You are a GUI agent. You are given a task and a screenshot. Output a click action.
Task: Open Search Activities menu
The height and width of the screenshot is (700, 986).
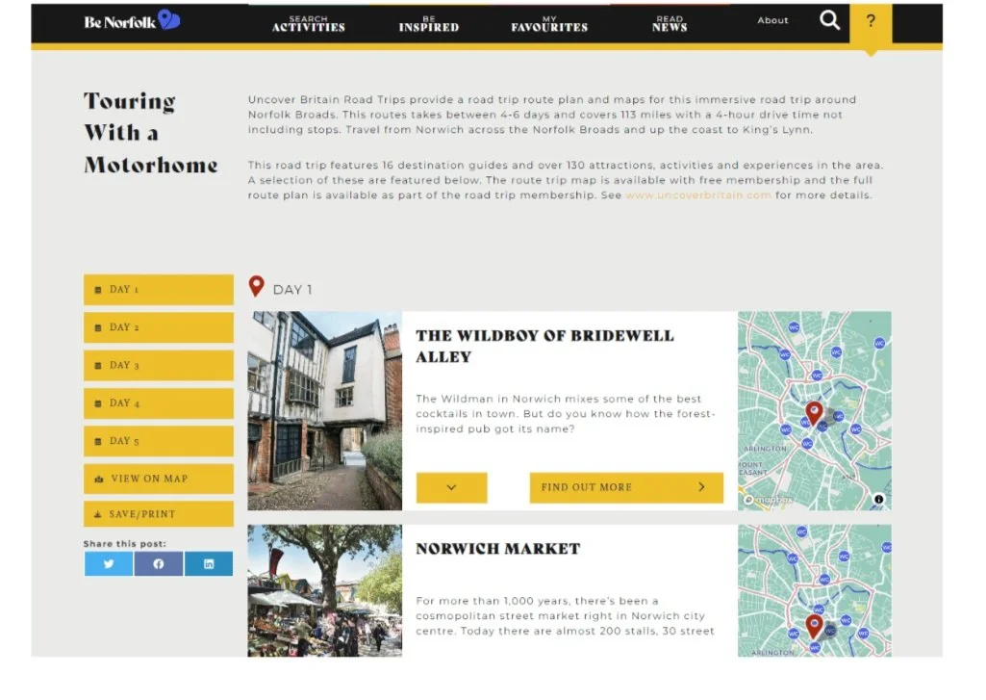click(308, 24)
